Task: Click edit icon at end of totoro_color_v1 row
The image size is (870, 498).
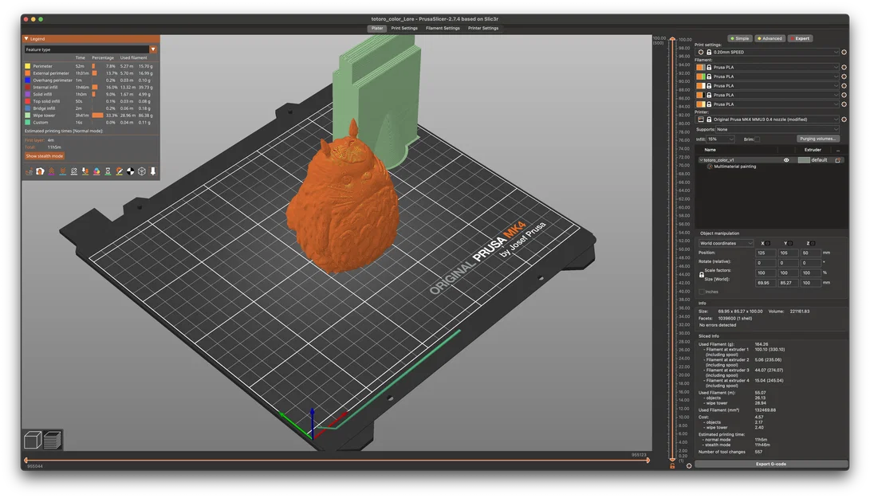Action: (838, 160)
